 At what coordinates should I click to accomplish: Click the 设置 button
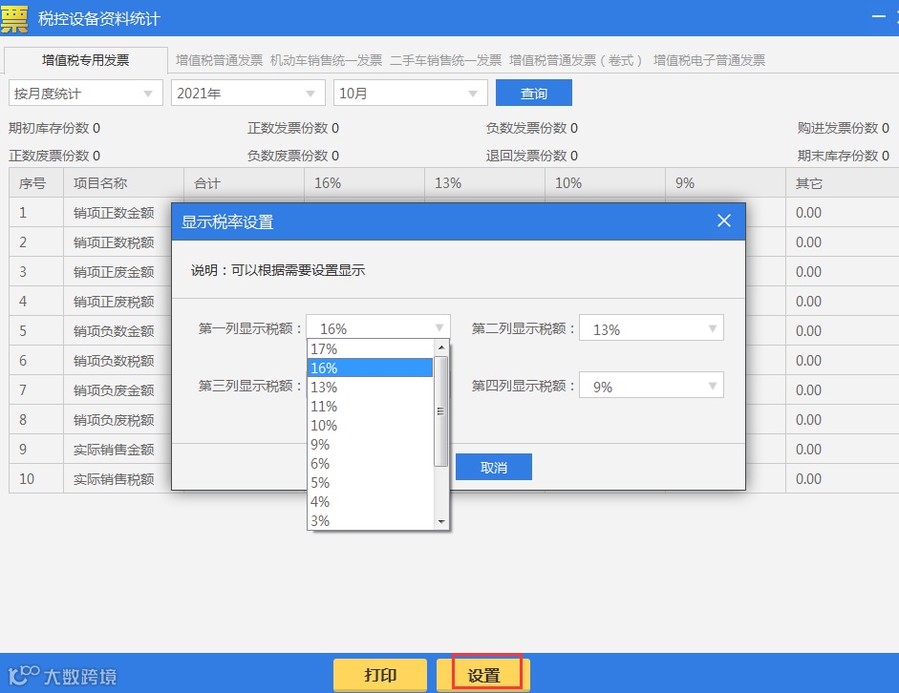(x=483, y=675)
